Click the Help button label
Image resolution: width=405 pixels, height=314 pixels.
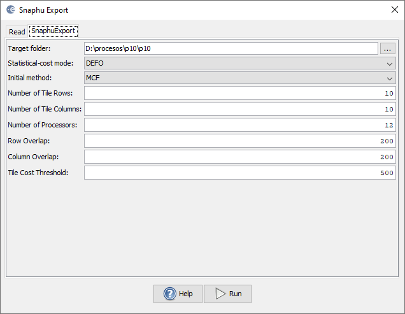pos(186,294)
